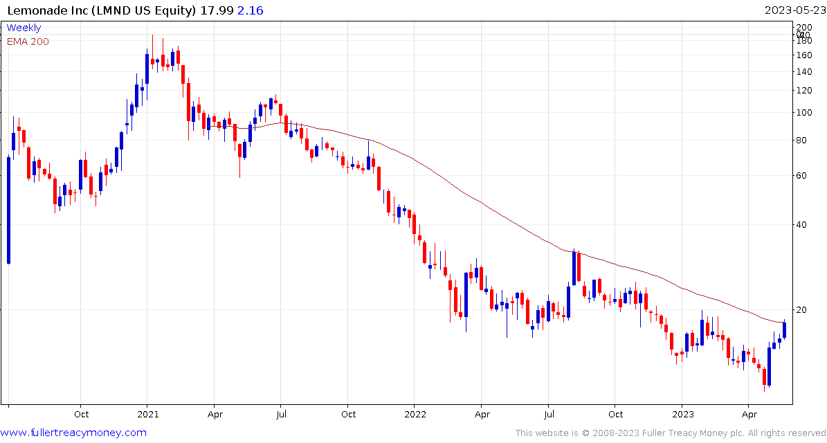Open the www.fullertreacymoney.com link
Image resolution: width=827 pixels, height=443 pixels.
tap(74, 433)
